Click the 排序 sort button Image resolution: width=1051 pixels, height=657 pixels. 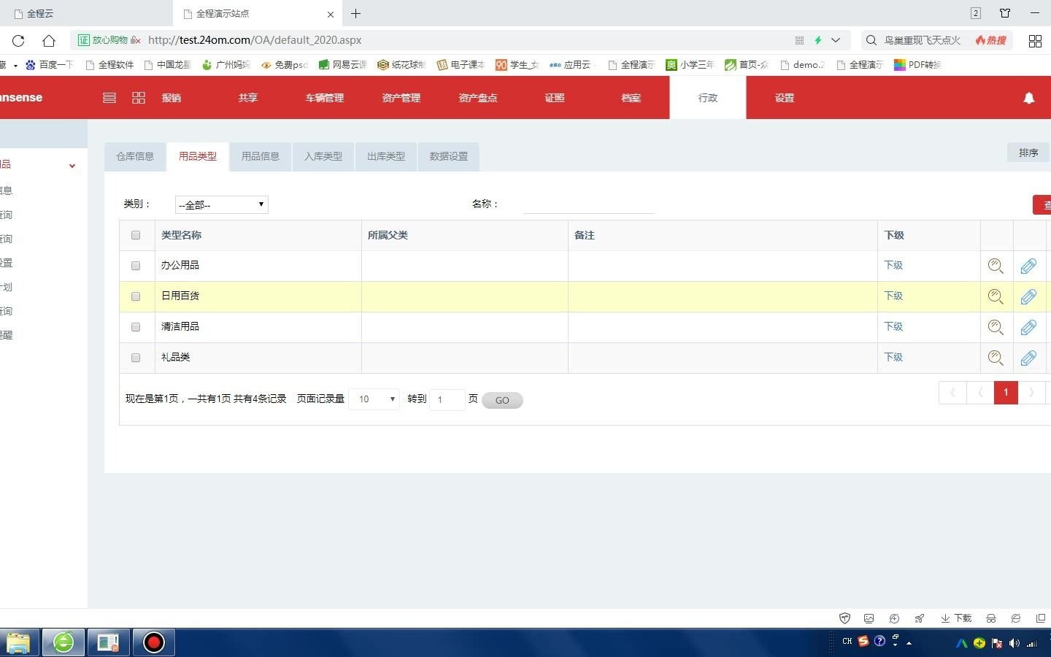tap(1028, 153)
